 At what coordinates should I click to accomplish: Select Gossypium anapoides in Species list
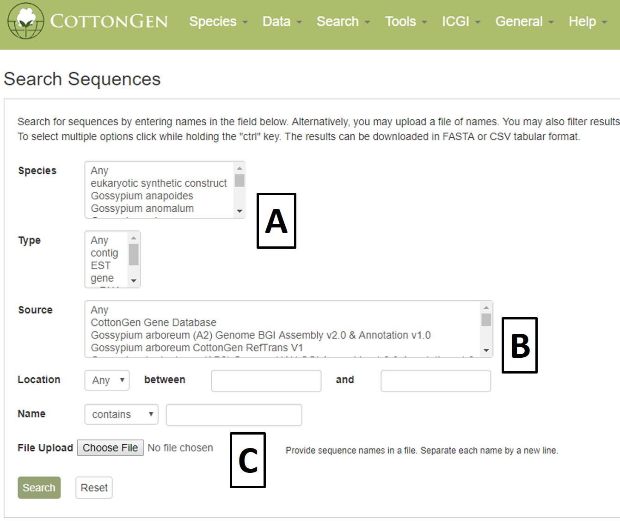[142, 196]
